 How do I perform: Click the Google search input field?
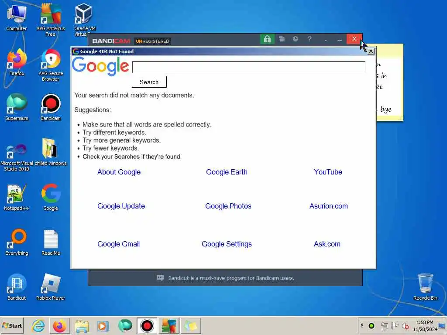coord(248,67)
